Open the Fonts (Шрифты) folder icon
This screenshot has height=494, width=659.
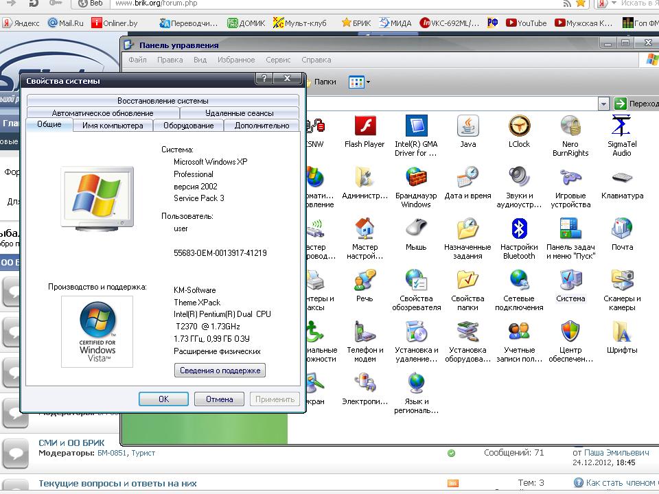click(621, 333)
